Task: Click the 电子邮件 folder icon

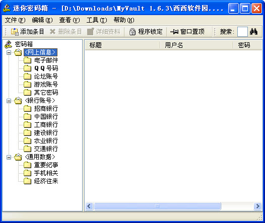Action: [x=27, y=60]
